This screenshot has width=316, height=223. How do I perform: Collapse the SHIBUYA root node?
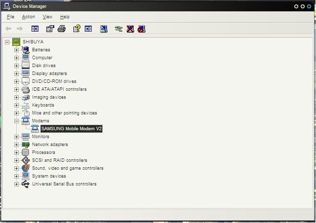tap(7, 42)
